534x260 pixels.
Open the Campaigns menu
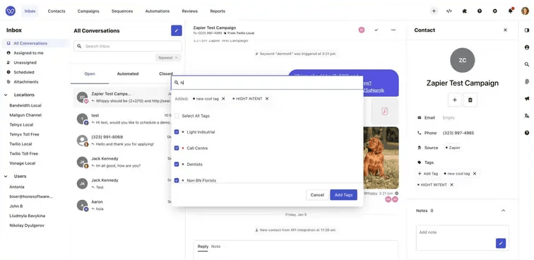tap(88, 11)
